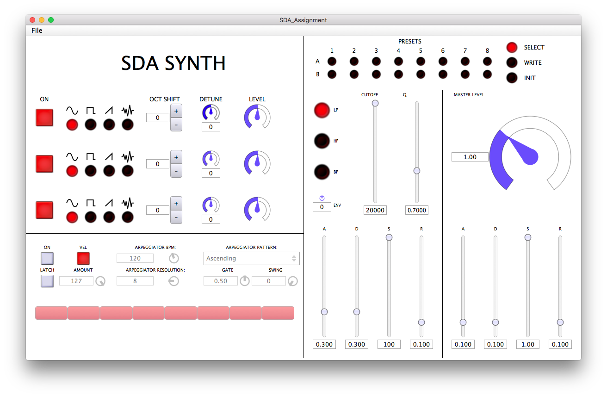Click third oscillator level knob
The width and height of the screenshot is (607, 397).
point(257,209)
